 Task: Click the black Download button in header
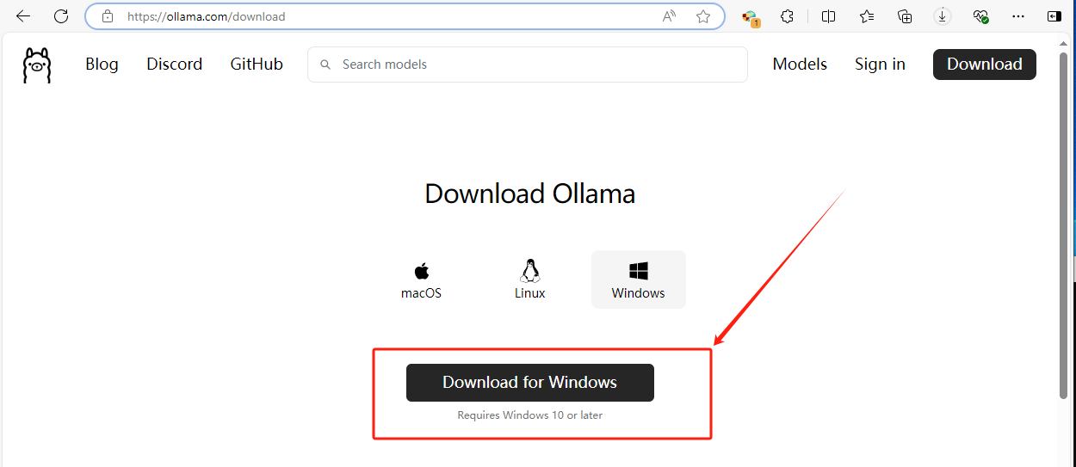(x=985, y=65)
